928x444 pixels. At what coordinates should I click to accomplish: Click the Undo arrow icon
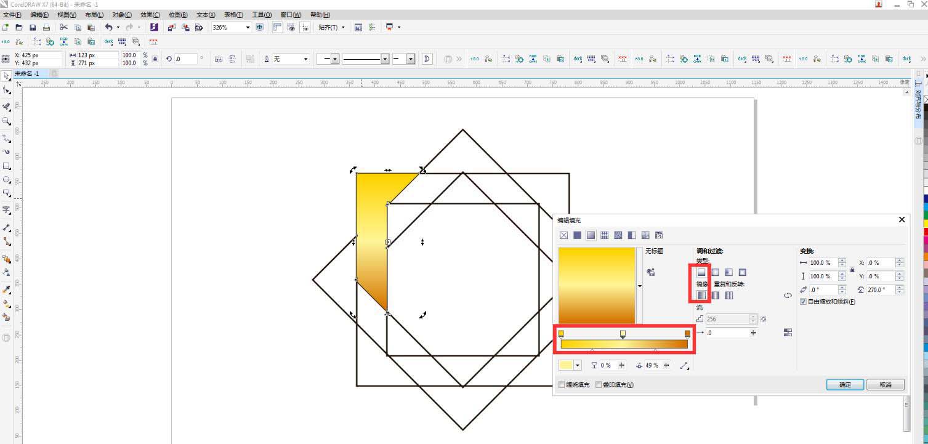(x=108, y=28)
